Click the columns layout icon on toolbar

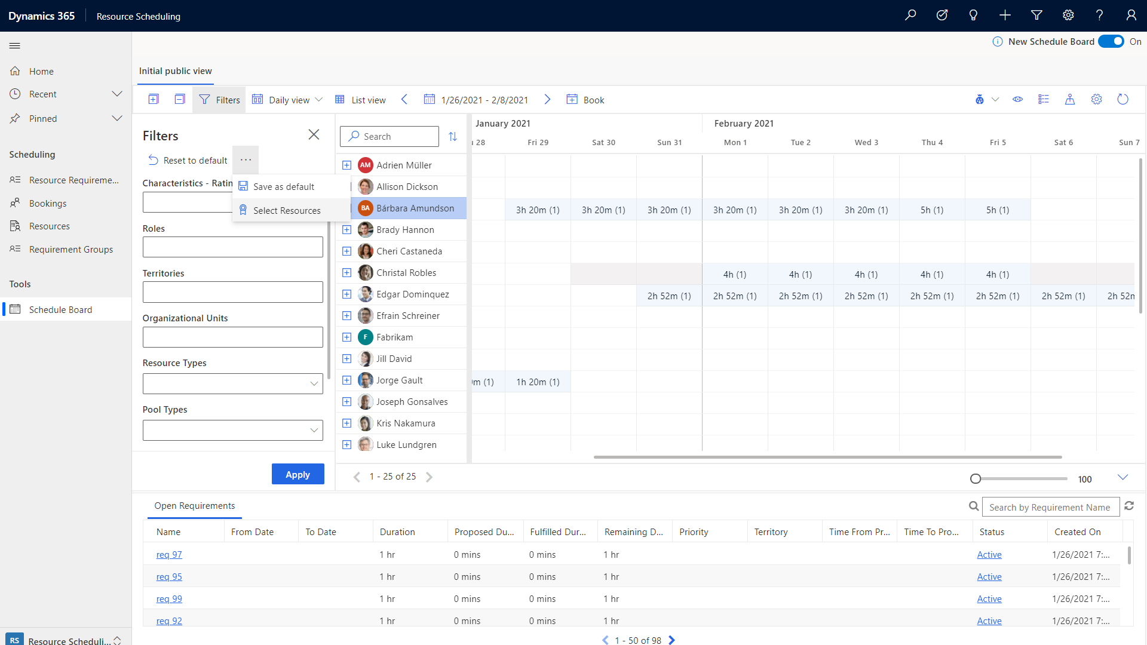tap(1042, 99)
